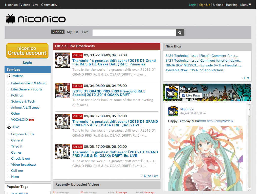Open the Politics category
This screenshot has width=259, height=194.
point(17,95)
